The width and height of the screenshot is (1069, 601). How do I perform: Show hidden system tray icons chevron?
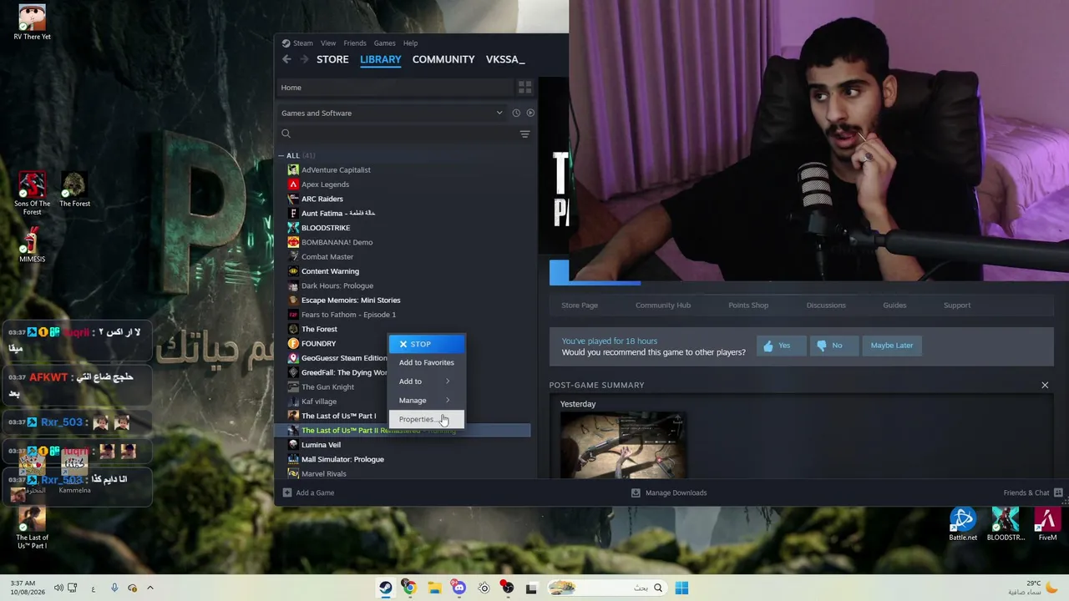(x=150, y=588)
